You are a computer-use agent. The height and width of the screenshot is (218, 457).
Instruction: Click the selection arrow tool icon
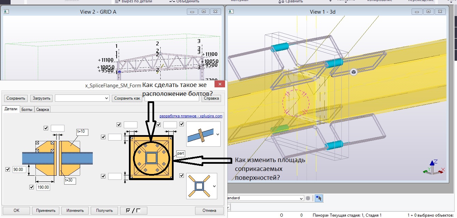click(319, 198)
